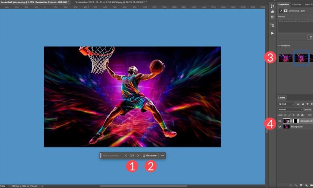313x188 pixels.
Task: Click the Properties prompt text area
Action: [x=295, y=26]
